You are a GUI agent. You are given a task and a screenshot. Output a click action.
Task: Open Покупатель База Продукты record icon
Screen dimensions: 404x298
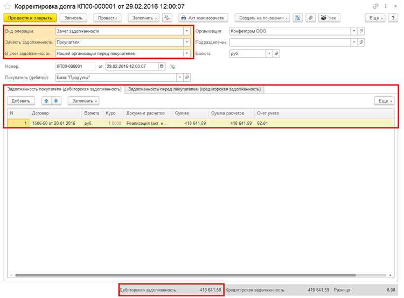point(187,77)
